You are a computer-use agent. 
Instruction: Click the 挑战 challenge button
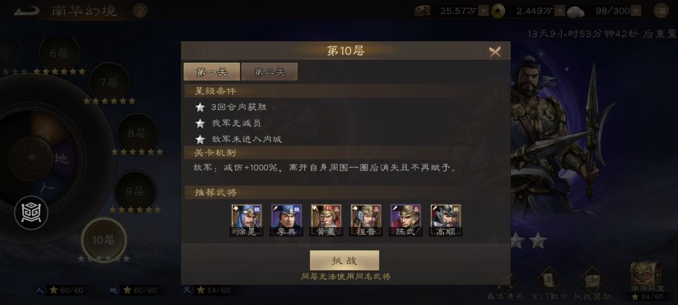[x=345, y=260]
